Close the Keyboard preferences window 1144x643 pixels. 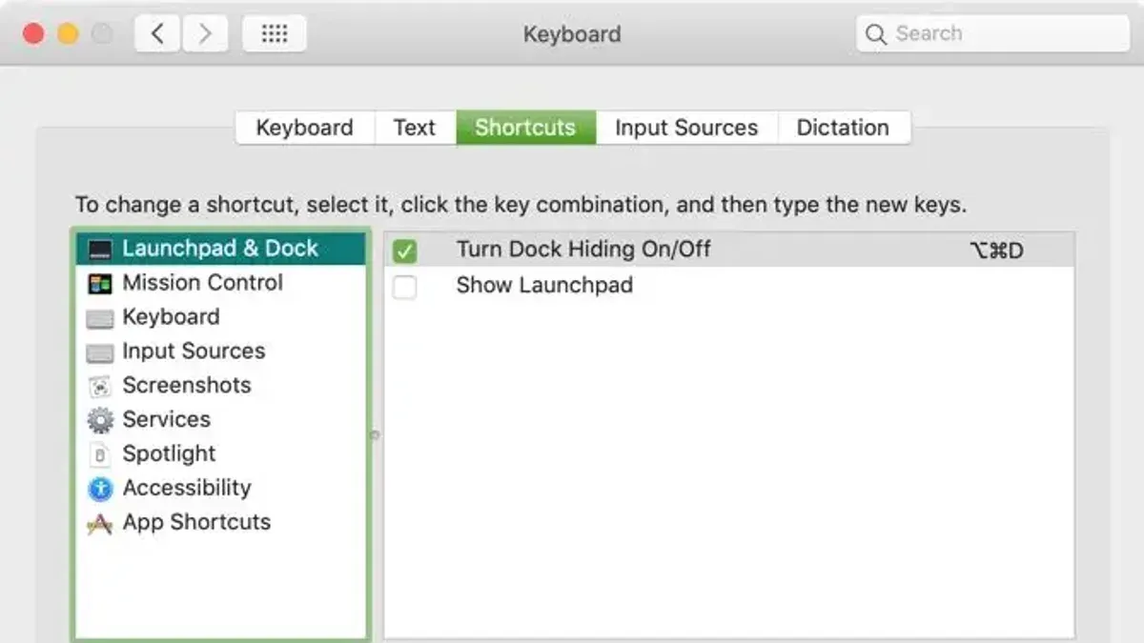(33, 34)
